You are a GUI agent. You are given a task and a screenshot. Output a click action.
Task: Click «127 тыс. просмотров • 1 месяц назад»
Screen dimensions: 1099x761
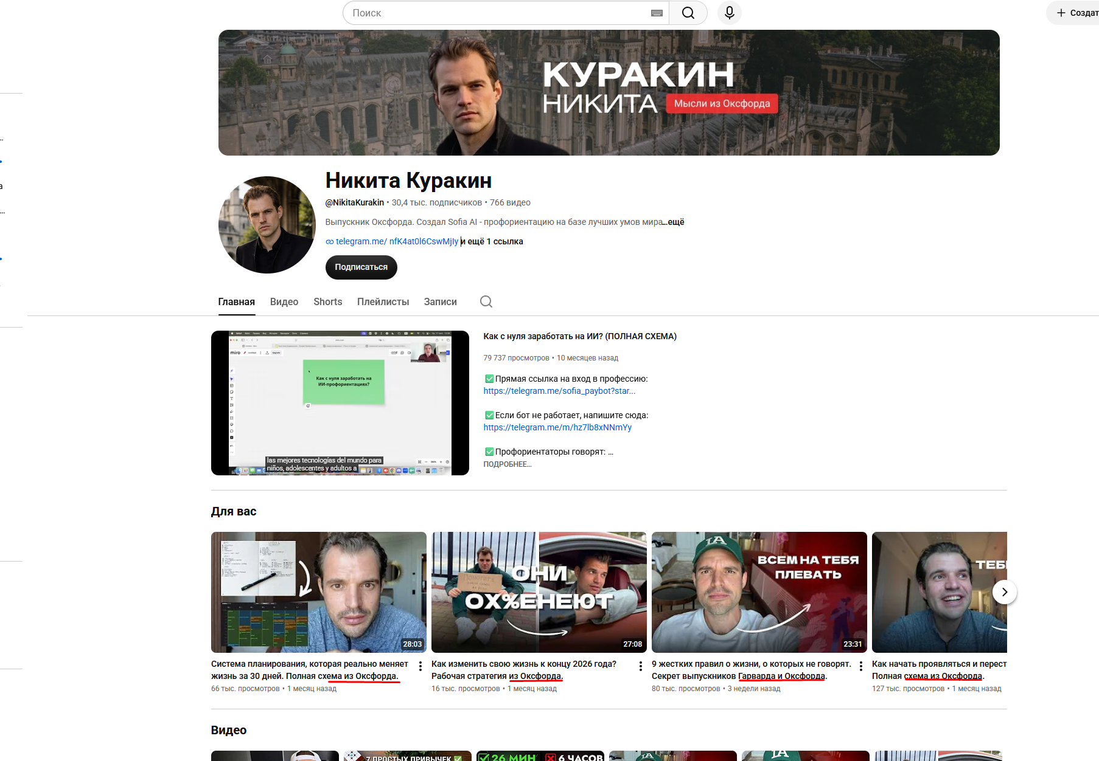pos(937,689)
